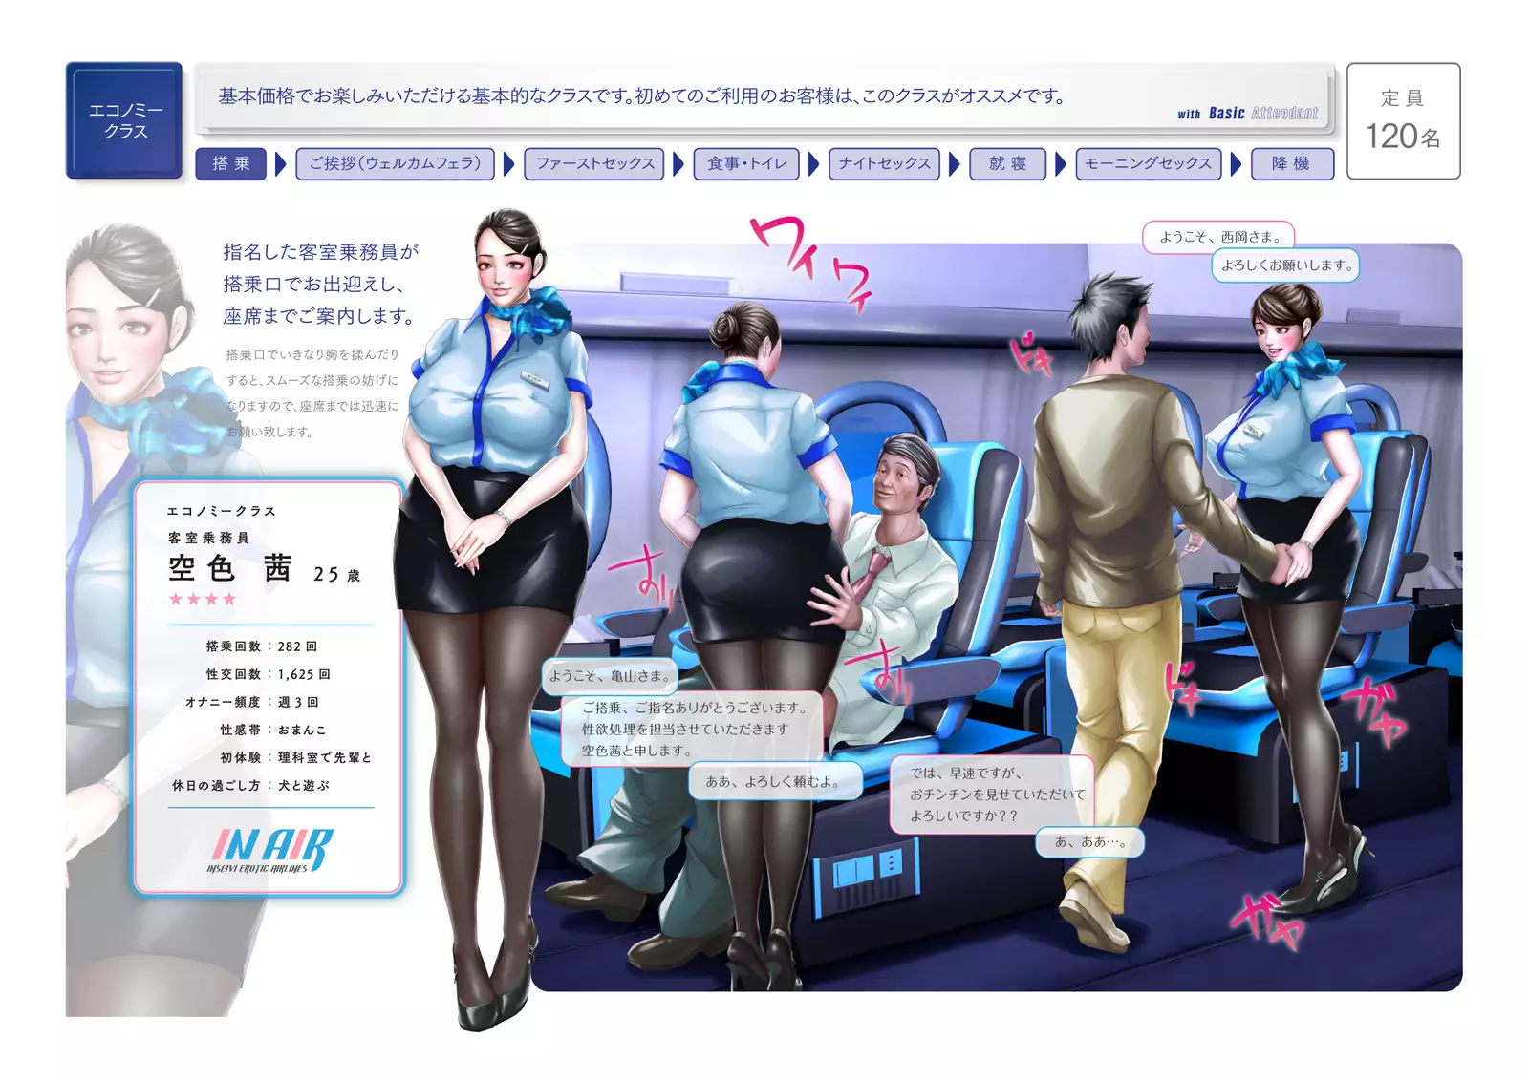
Task: Adjust the four-star rating control
Action: click(201, 600)
